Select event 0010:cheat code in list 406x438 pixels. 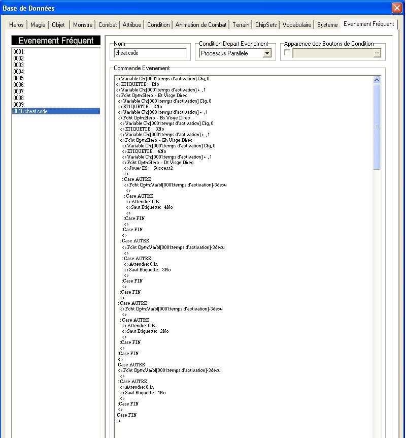pyautogui.click(x=56, y=111)
